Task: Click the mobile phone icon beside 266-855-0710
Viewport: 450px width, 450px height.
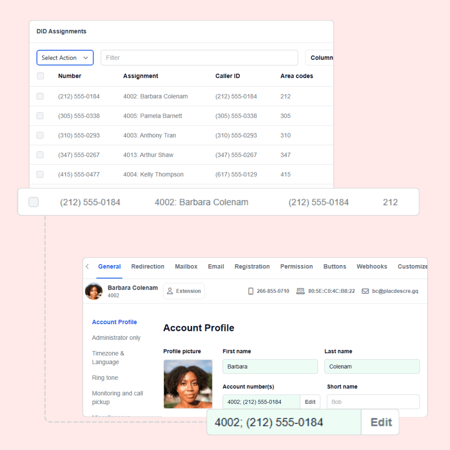Action: pyautogui.click(x=251, y=291)
